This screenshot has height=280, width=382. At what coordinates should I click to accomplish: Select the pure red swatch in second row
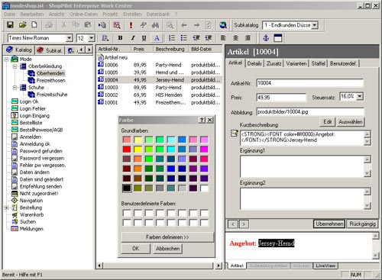click(127, 150)
